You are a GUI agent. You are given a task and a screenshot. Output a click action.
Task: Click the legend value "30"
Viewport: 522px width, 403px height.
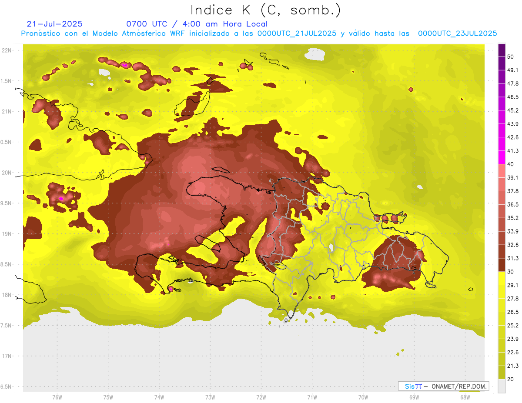click(x=511, y=272)
